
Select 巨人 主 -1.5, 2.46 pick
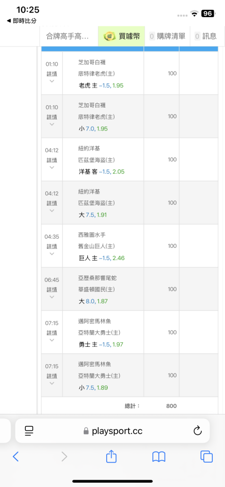pyautogui.click(x=102, y=258)
